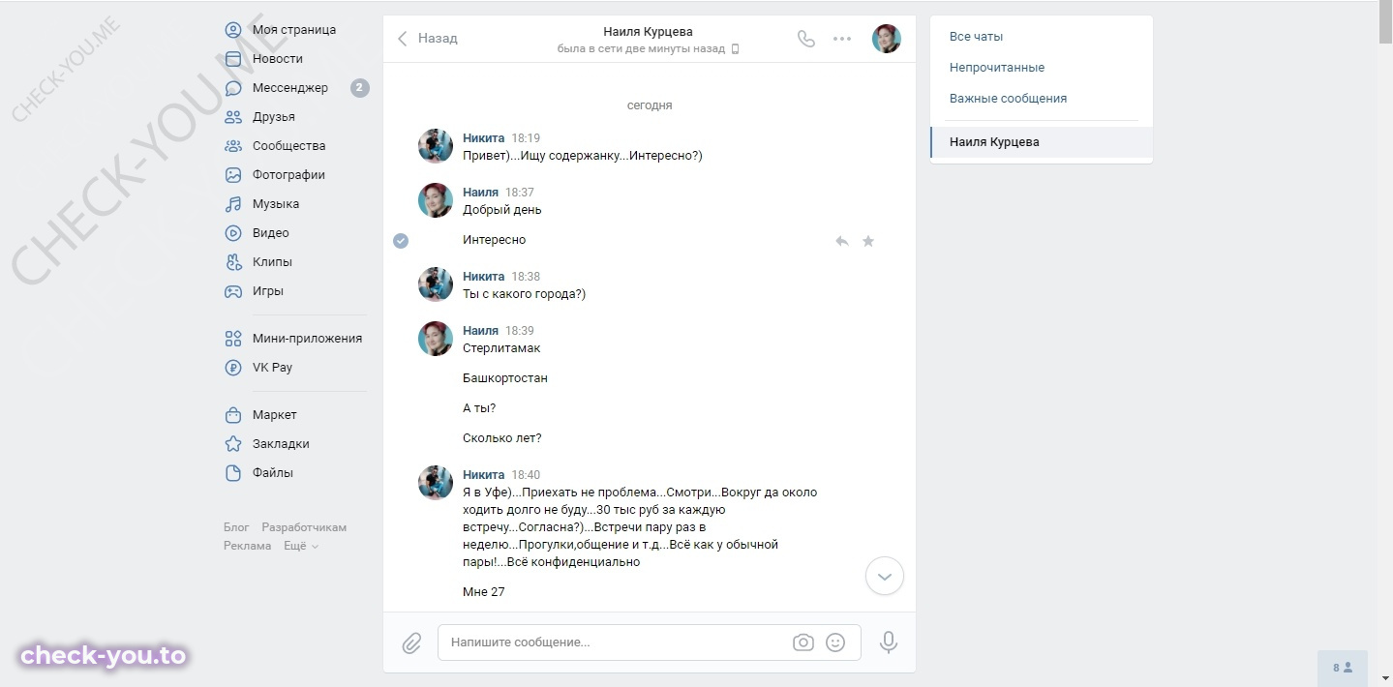Open the Маркет shopping bag icon
Image resolution: width=1393 pixels, height=687 pixels.
[233, 415]
